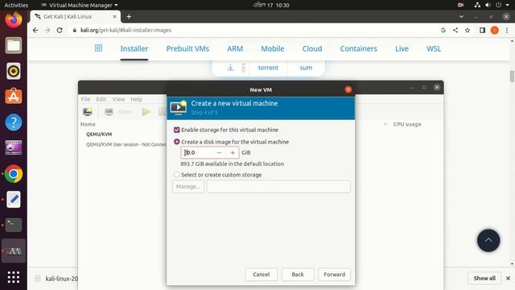Open the ARM tab
The image size is (515, 290).
(x=235, y=48)
